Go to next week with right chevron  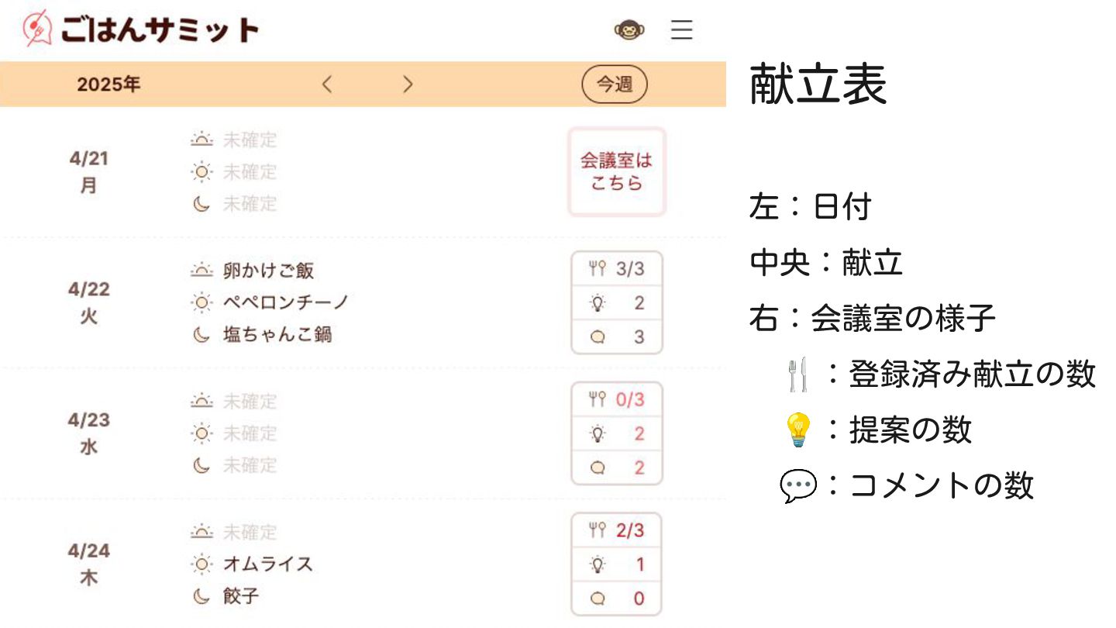point(408,85)
